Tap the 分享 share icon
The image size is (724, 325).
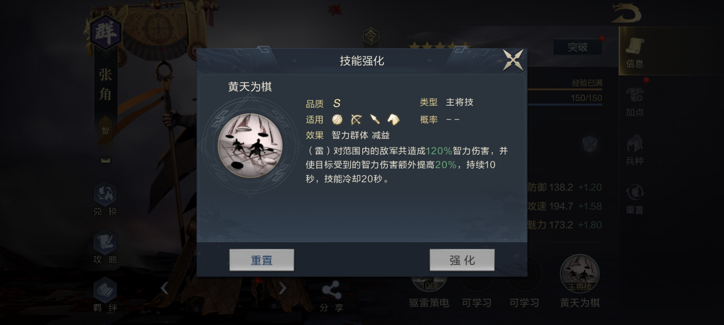click(x=332, y=296)
